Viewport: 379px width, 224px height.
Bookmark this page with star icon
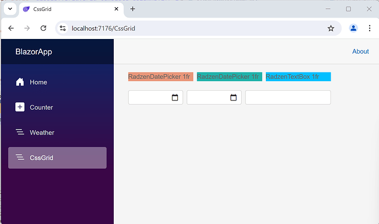331,29
